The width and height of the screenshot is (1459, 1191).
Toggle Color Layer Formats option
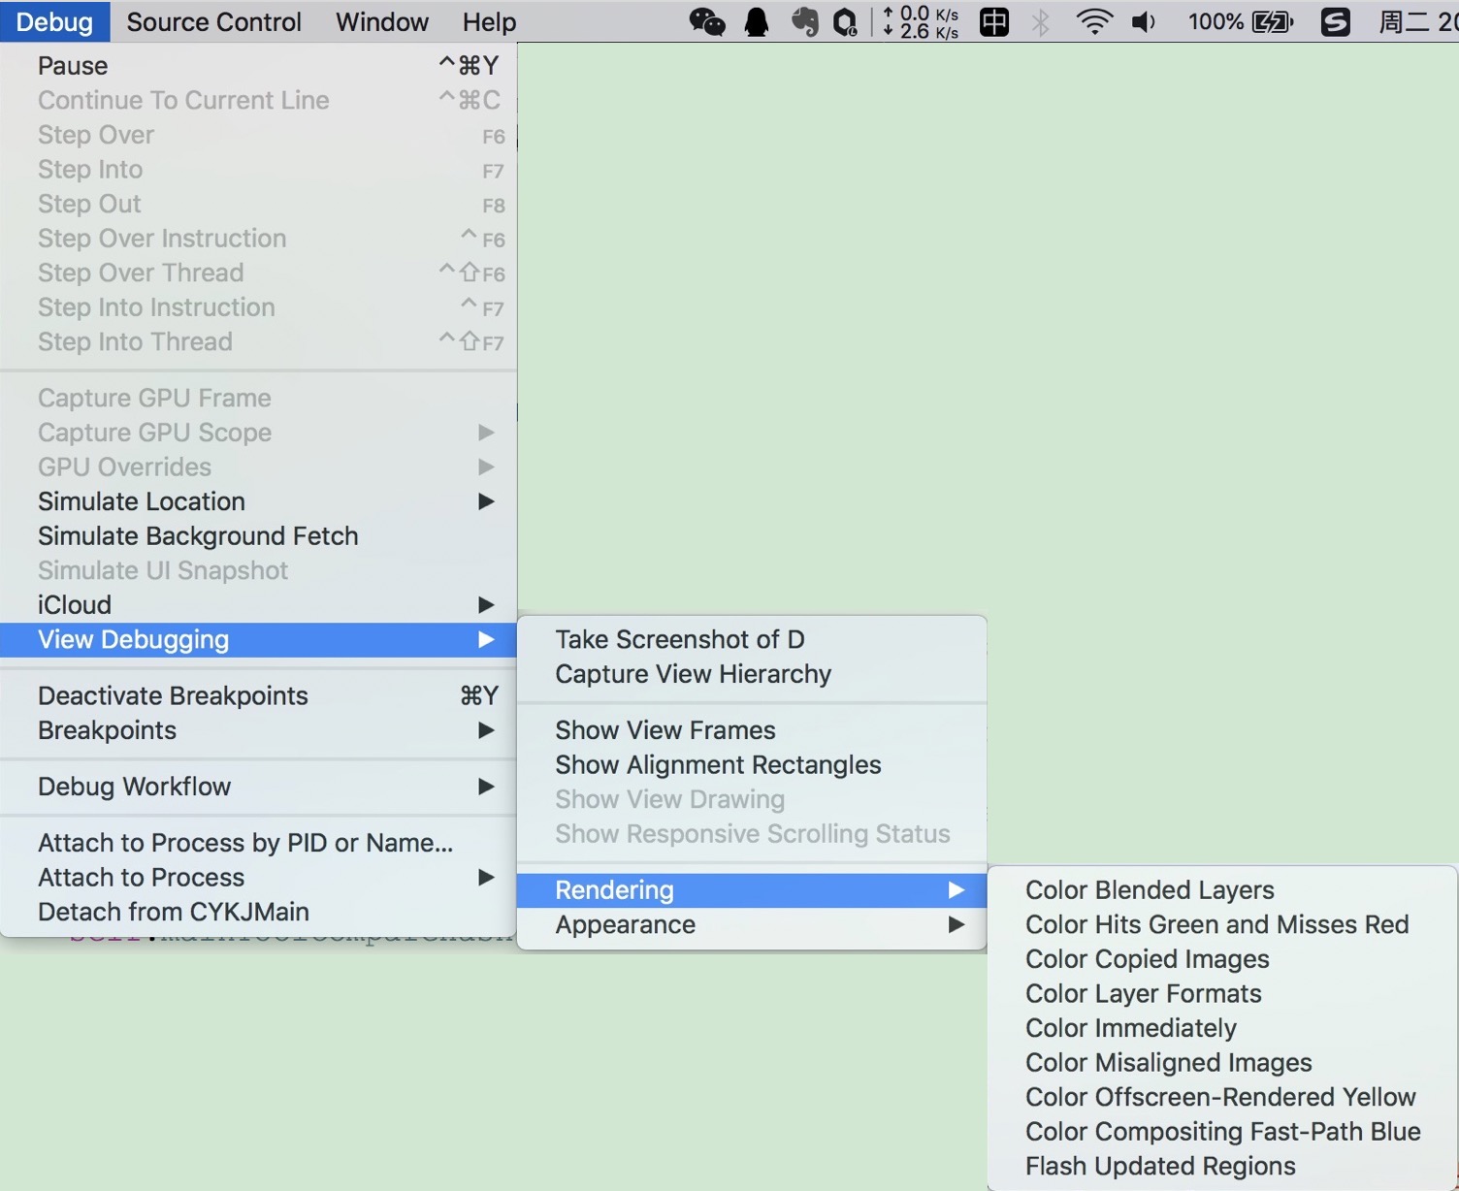(1222, 994)
